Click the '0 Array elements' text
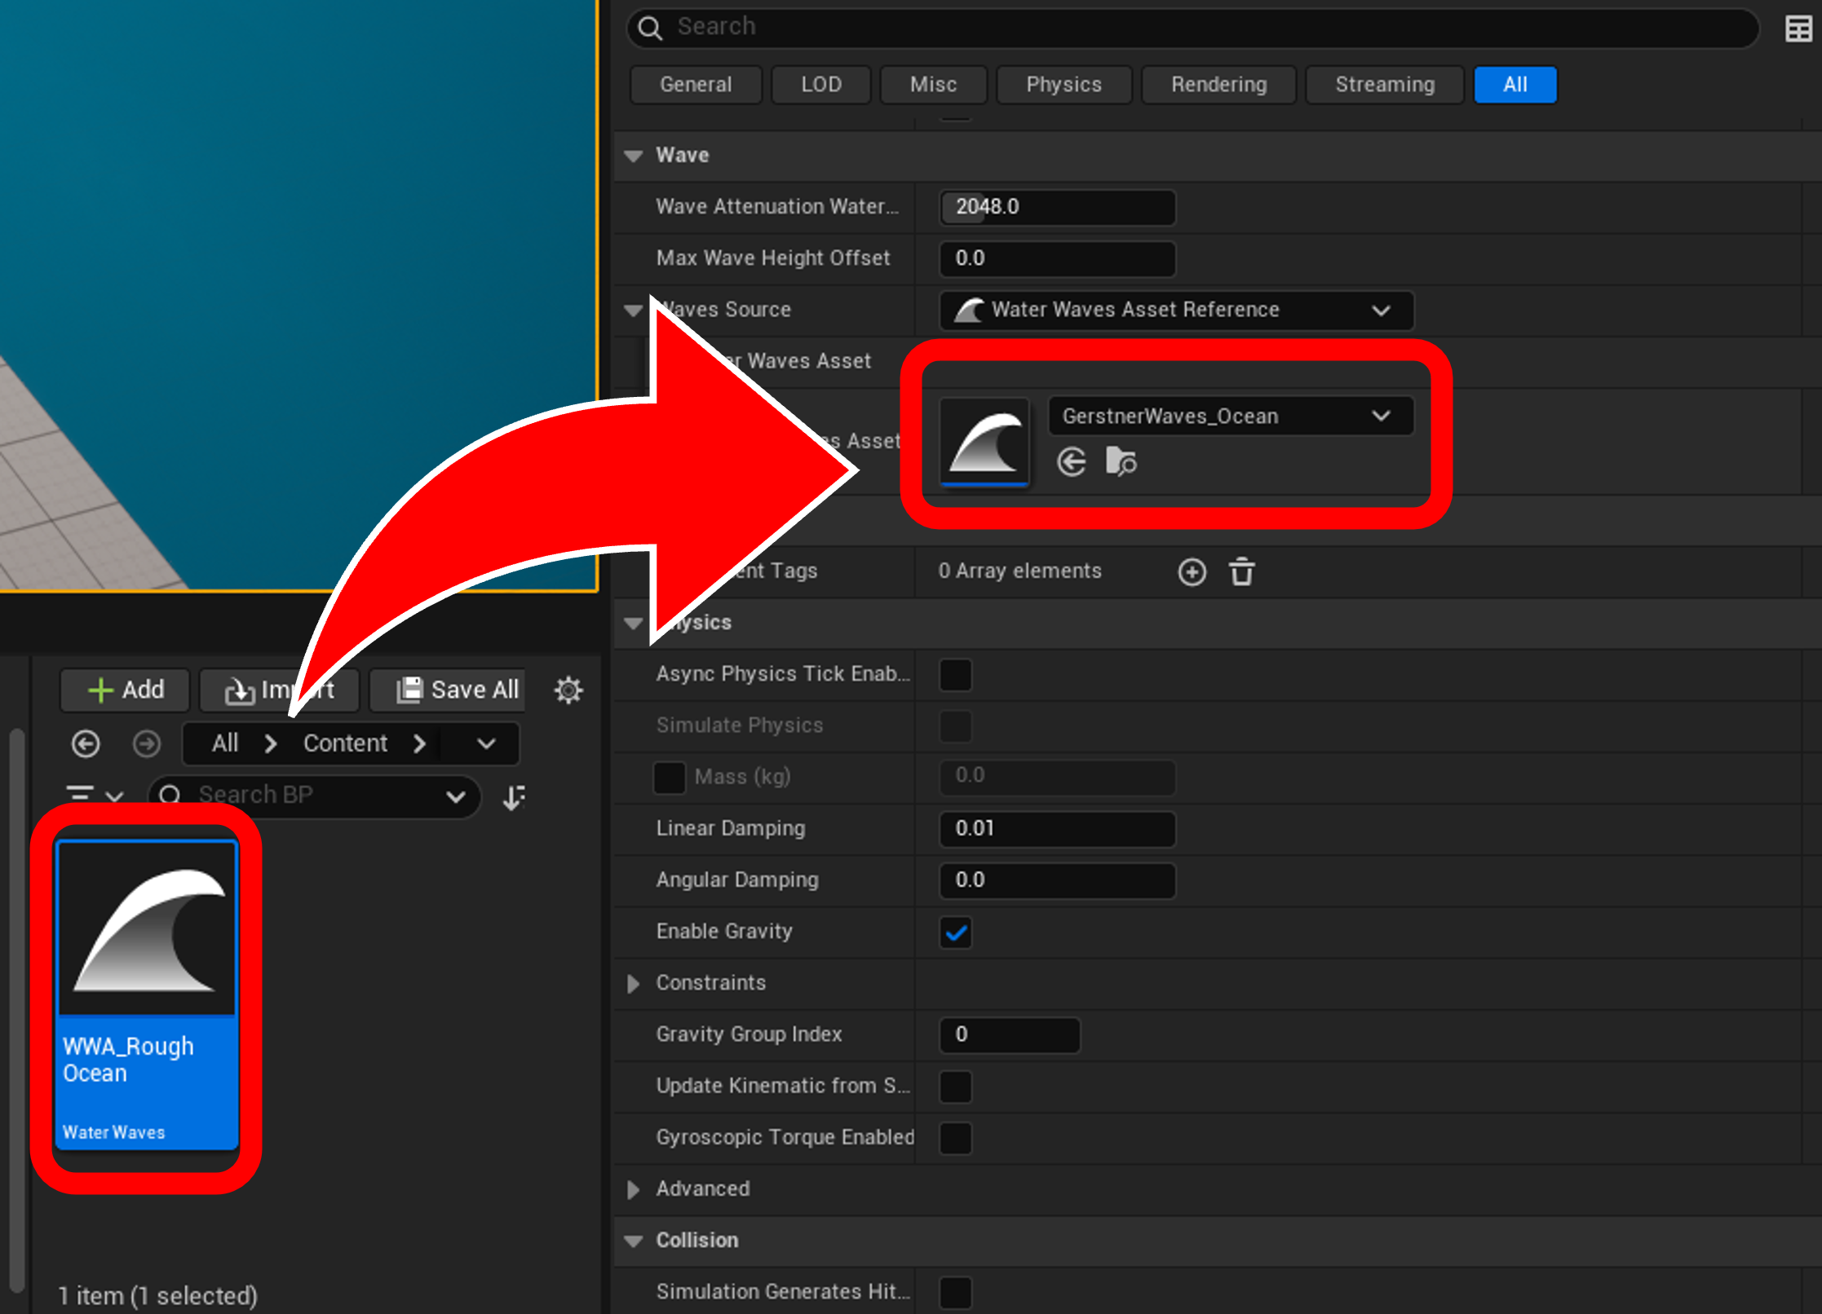Screen dimensions: 1822x1314 pyautogui.click(x=1019, y=571)
